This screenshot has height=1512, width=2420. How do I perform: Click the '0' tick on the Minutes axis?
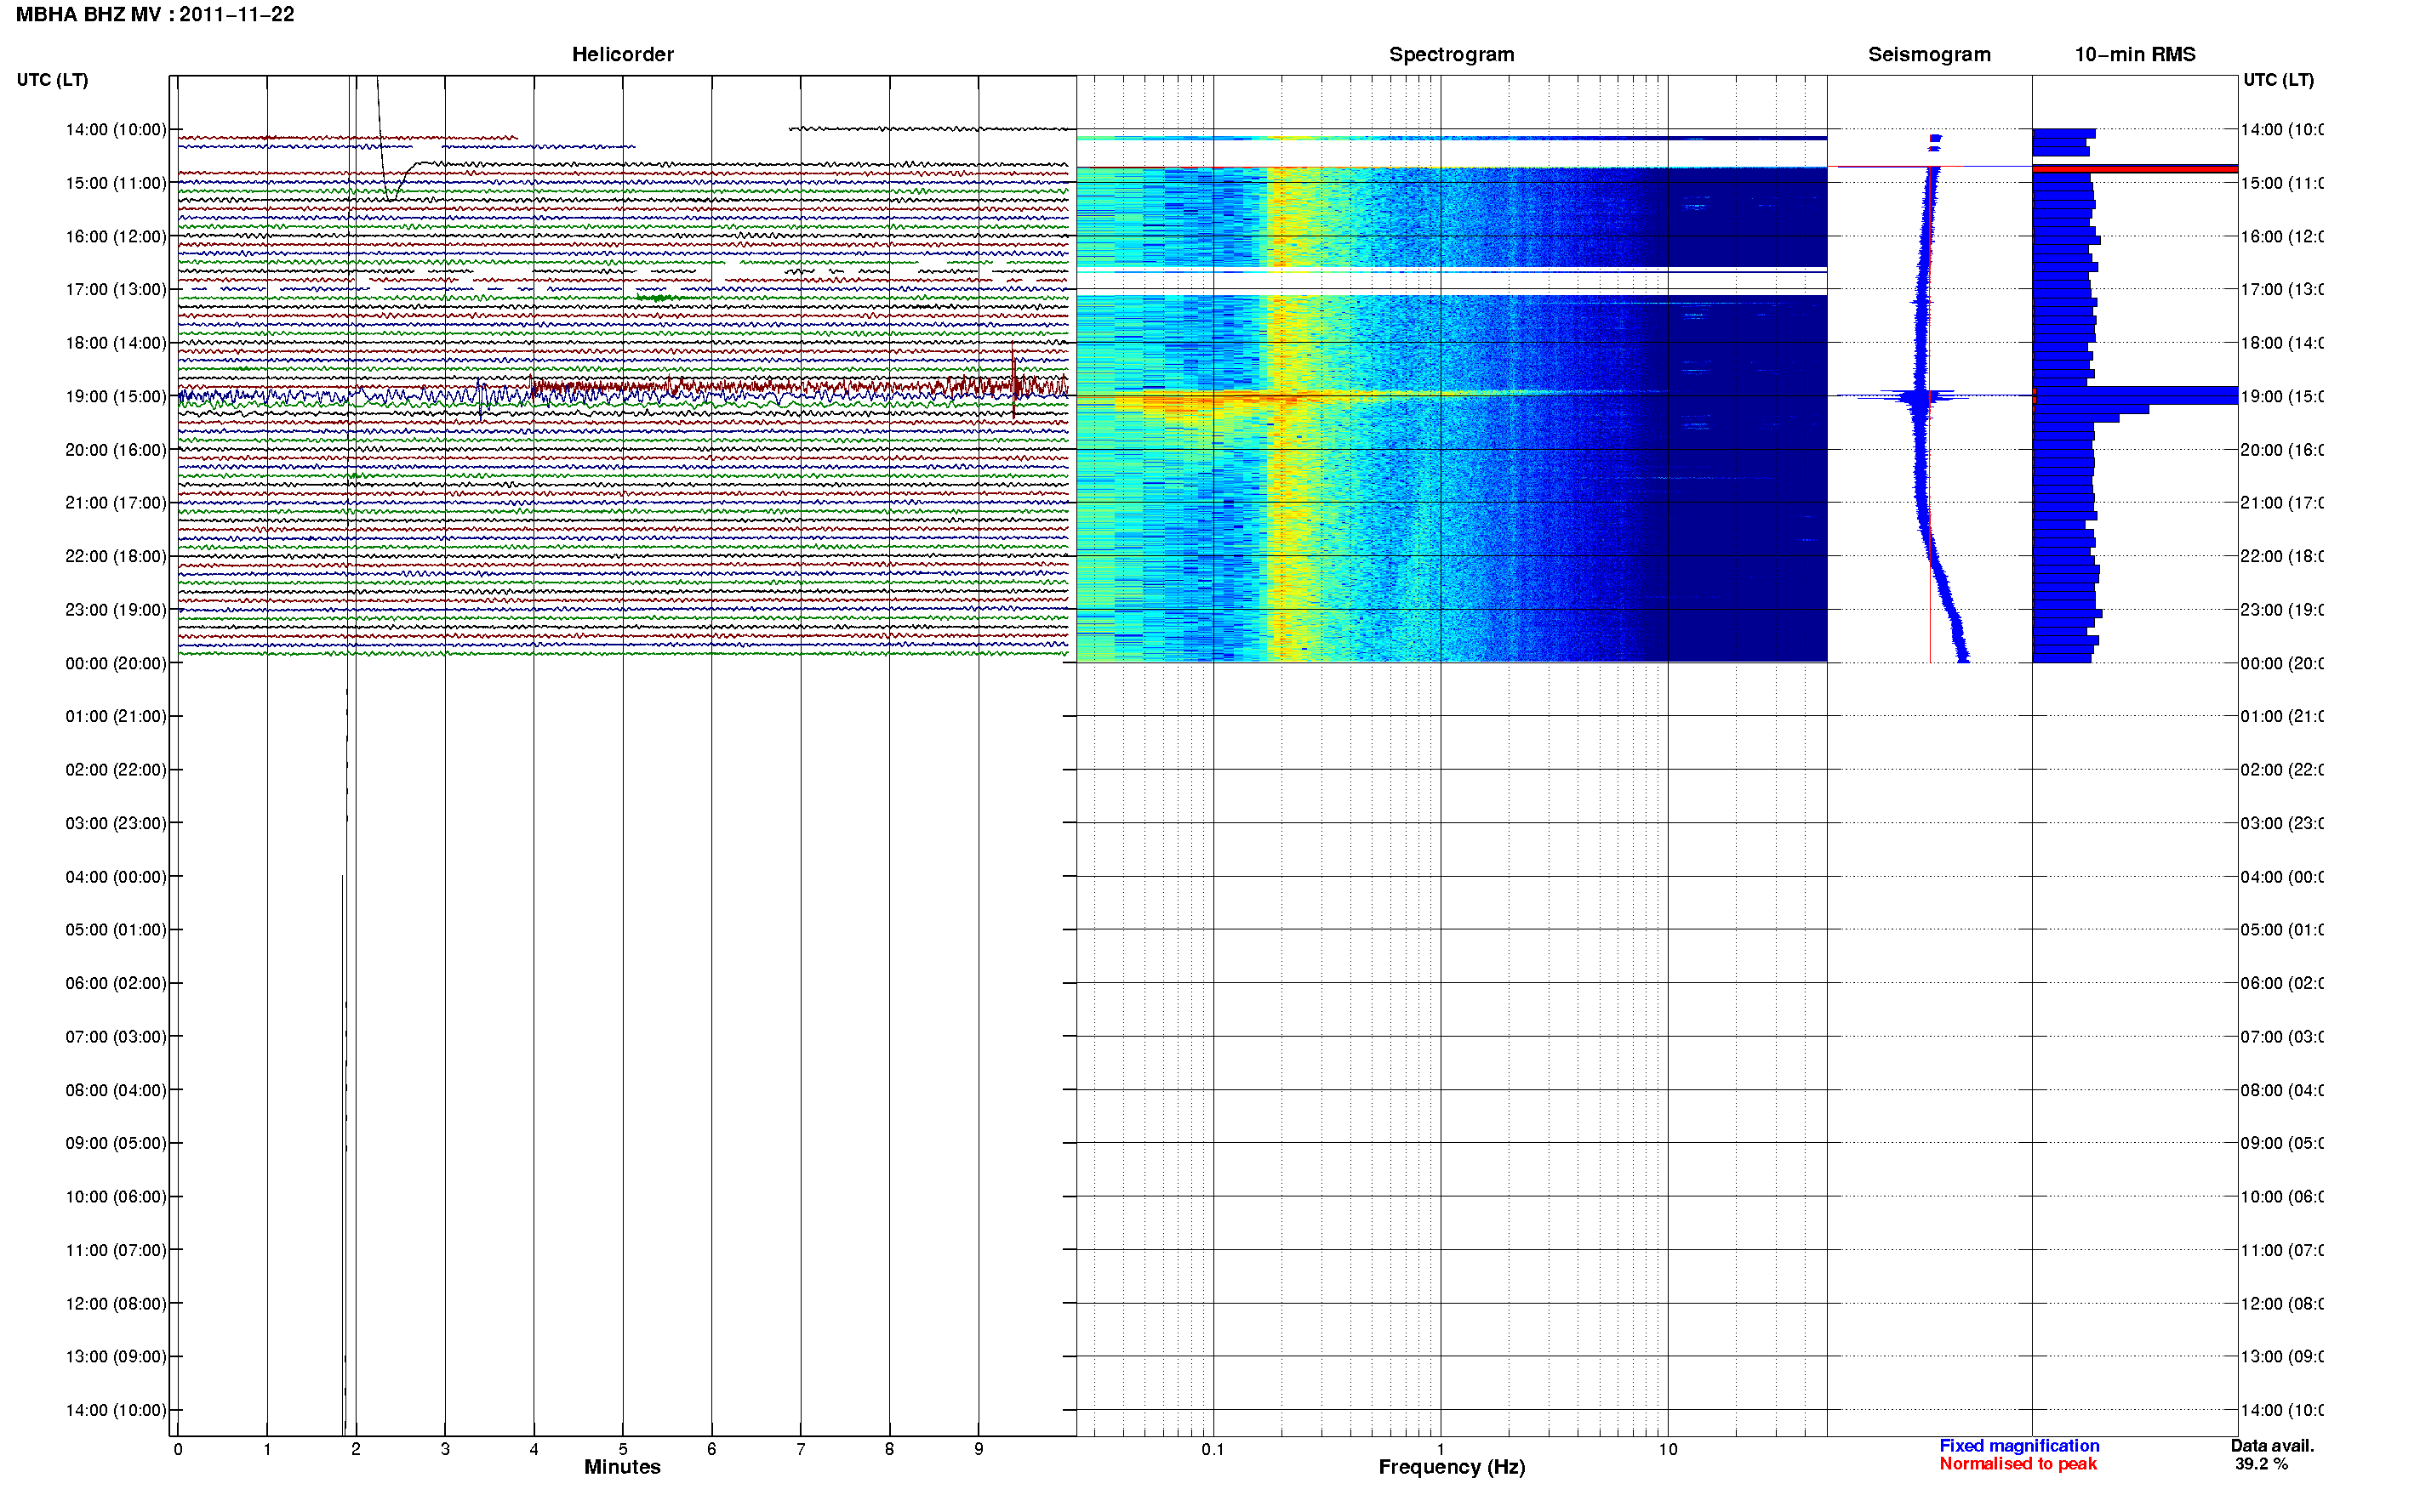[x=178, y=1449]
